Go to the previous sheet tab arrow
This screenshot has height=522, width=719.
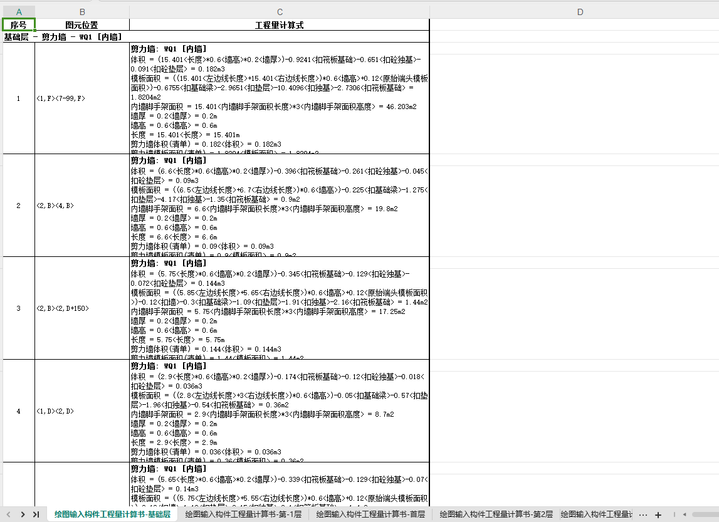tap(8, 514)
